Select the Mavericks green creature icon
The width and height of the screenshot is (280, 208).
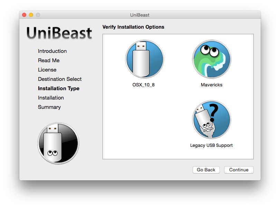click(211, 59)
